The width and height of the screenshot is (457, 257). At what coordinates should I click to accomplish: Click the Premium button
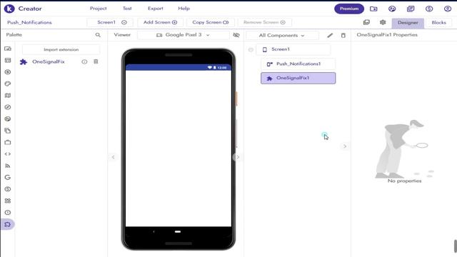coord(349,9)
